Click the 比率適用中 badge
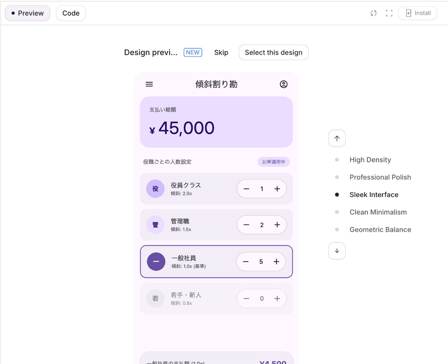The height and width of the screenshot is (364, 448). coord(274,162)
